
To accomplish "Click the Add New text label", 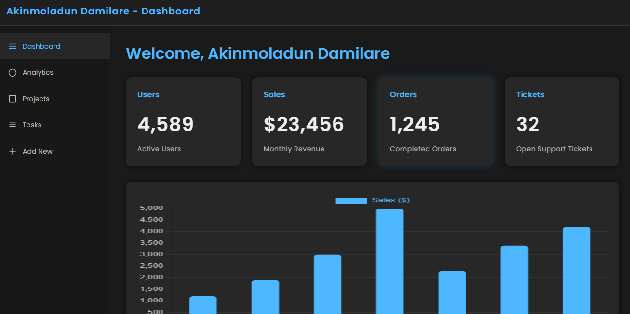I will coord(38,151).
